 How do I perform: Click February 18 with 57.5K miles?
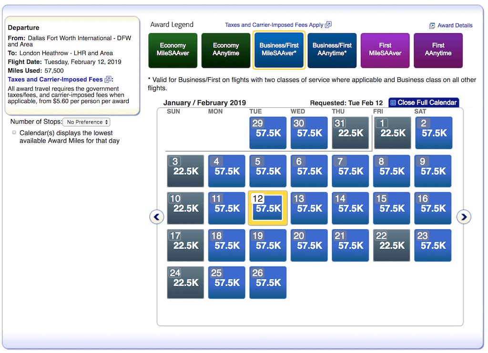click(226, 246)
